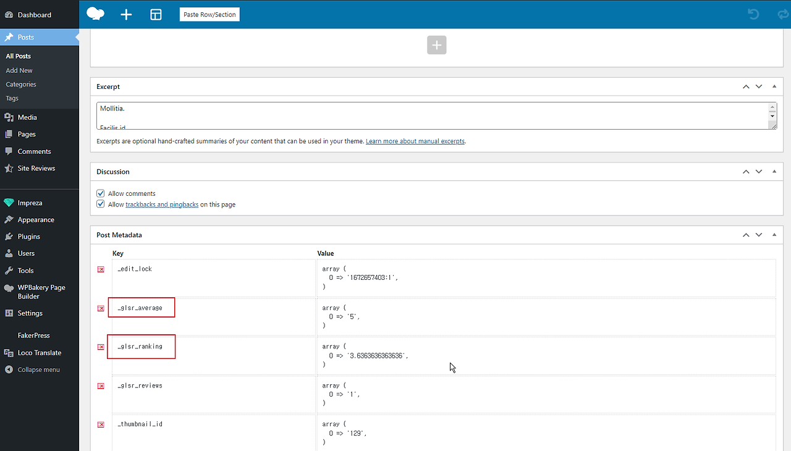Delete the _thumbnail_id metadata row

click(x=101, y=425)
